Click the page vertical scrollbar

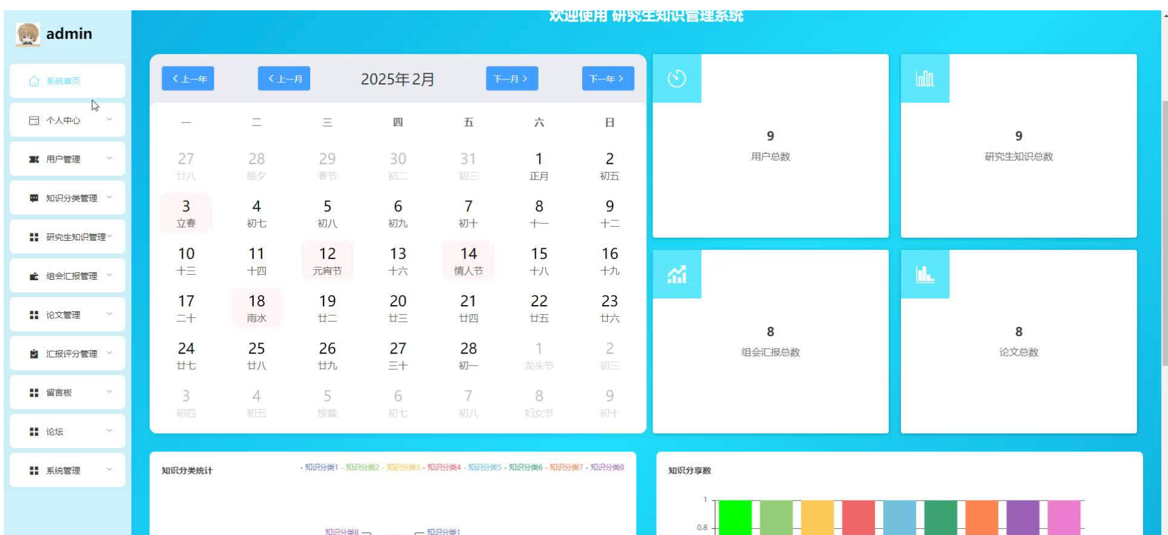pos(1164,233)
